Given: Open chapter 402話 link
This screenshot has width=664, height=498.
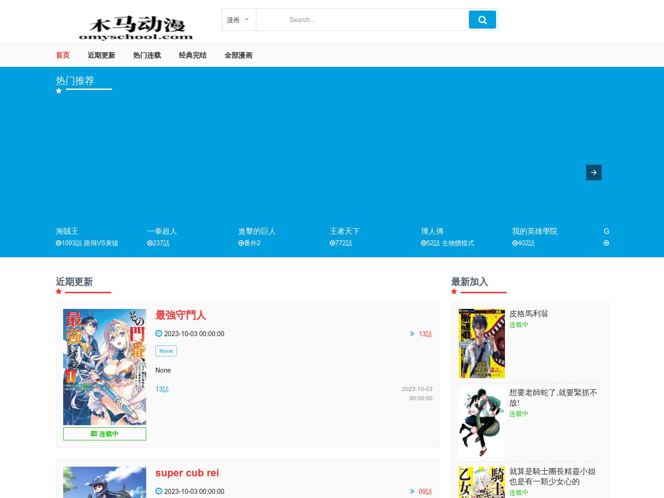Looking at the screenshot, I should coord(526,243).
